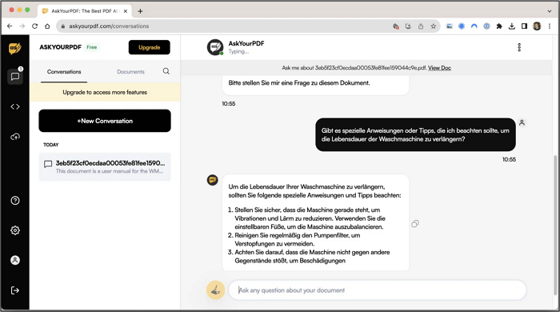Click the sent message about Waschmaschine Lebensdauer
Image resolution: width=560 pixels, height=312 pixels.
click(x=415, y=135)
